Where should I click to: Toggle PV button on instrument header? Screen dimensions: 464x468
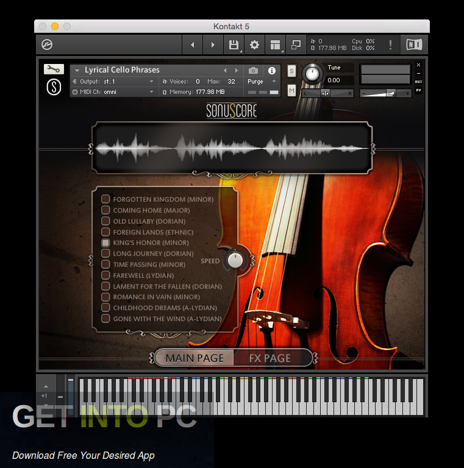point(419,90)
